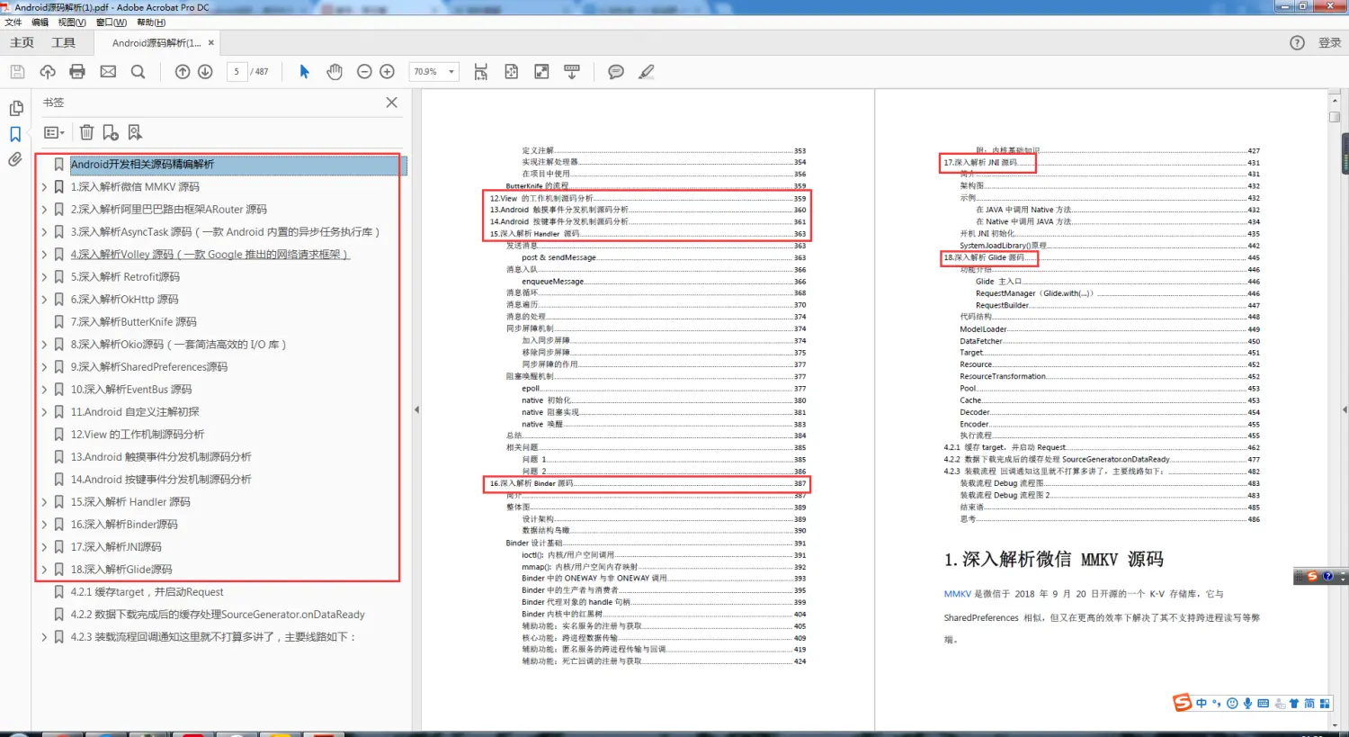Click the fit page icon
Image resolution: width=1349 pixels, height=737 pixels.
pos(512,71)
